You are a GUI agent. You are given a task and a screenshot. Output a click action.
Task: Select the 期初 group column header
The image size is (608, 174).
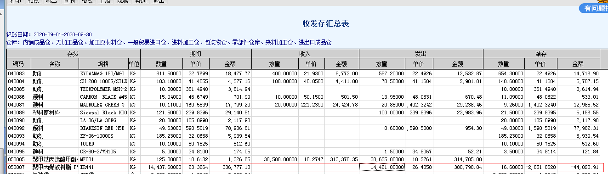[196, 54]
